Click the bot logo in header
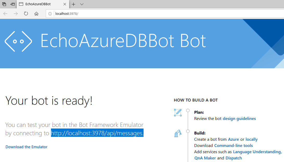This screenshot has height=162, width=284. (18, 41)
